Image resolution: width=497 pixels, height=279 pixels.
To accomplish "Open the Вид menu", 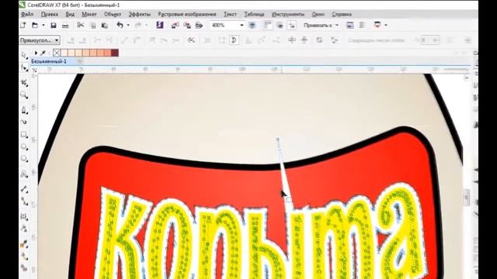I will click(x=70, y=14).
